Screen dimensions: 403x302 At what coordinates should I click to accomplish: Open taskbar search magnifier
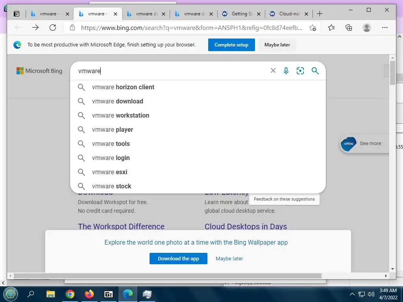coord(31,294)
